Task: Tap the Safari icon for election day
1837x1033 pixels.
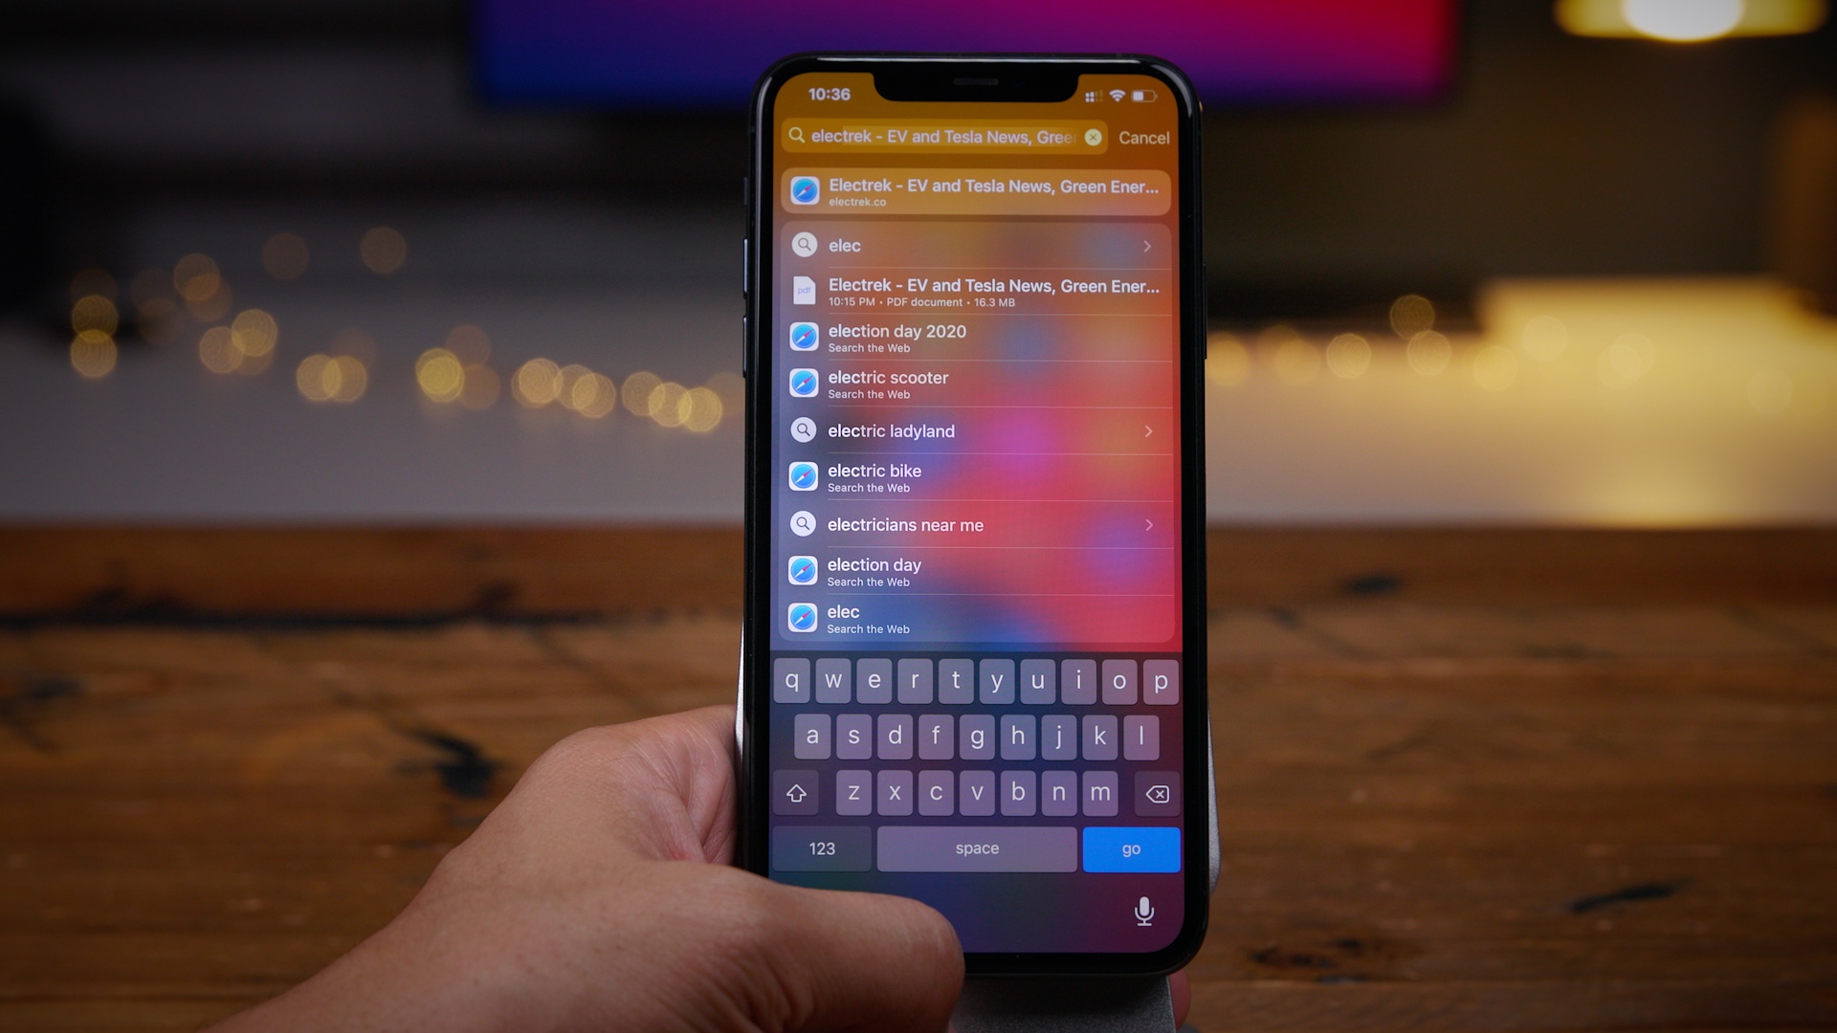Action: pyautogui.click(x=803, y=570)
